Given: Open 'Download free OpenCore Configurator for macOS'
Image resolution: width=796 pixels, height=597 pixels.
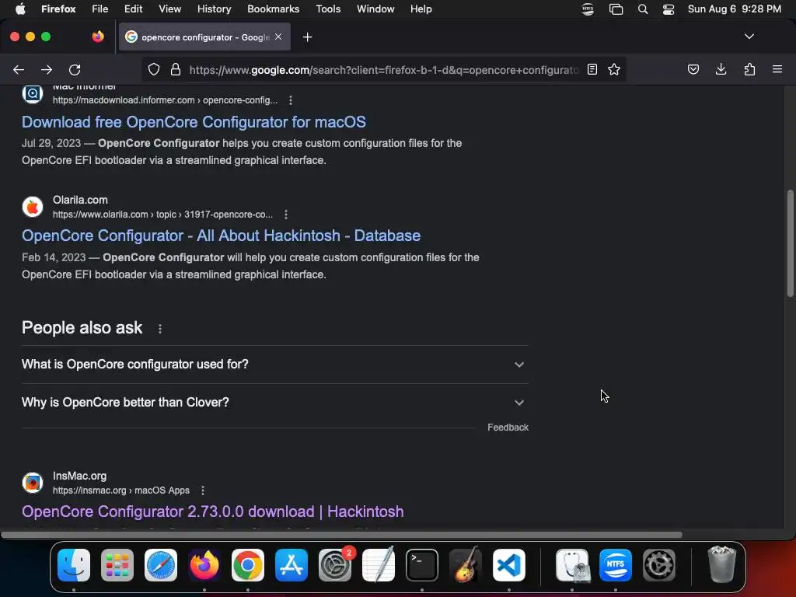Looking at the screenshot, I should point(194,122).
